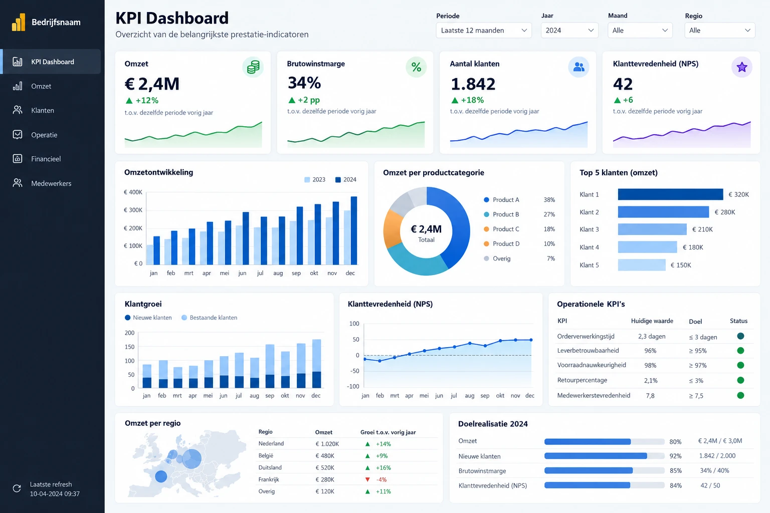
Task: Toggle Product A legend in donut chart
Action: pos(501,200)
